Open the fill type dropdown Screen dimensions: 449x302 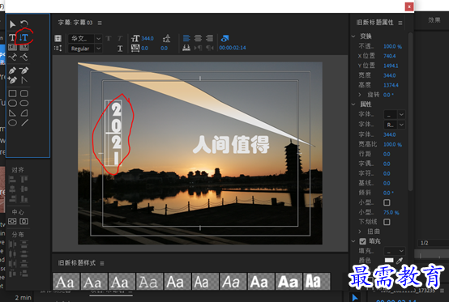(394, 251)
